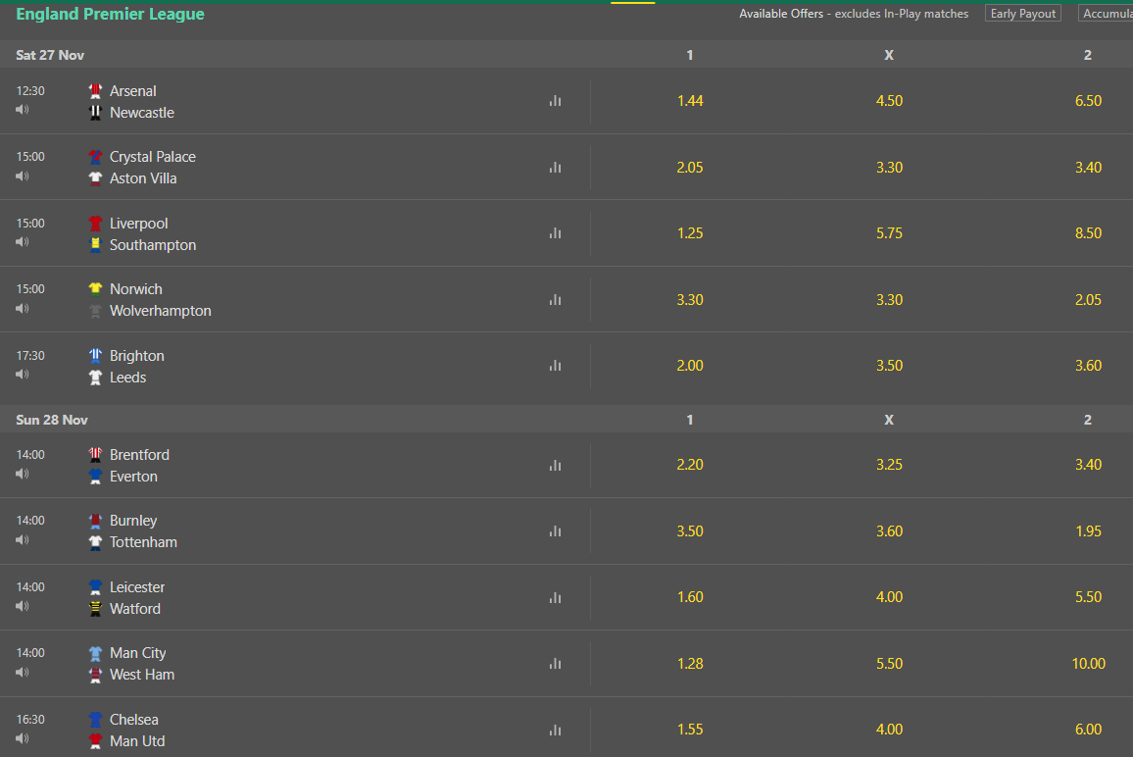Screen dimensions: 1133x757
Task: Click speaker icon for Leicester v Watford
Action: pyautogui.click(x=23, y=607)
